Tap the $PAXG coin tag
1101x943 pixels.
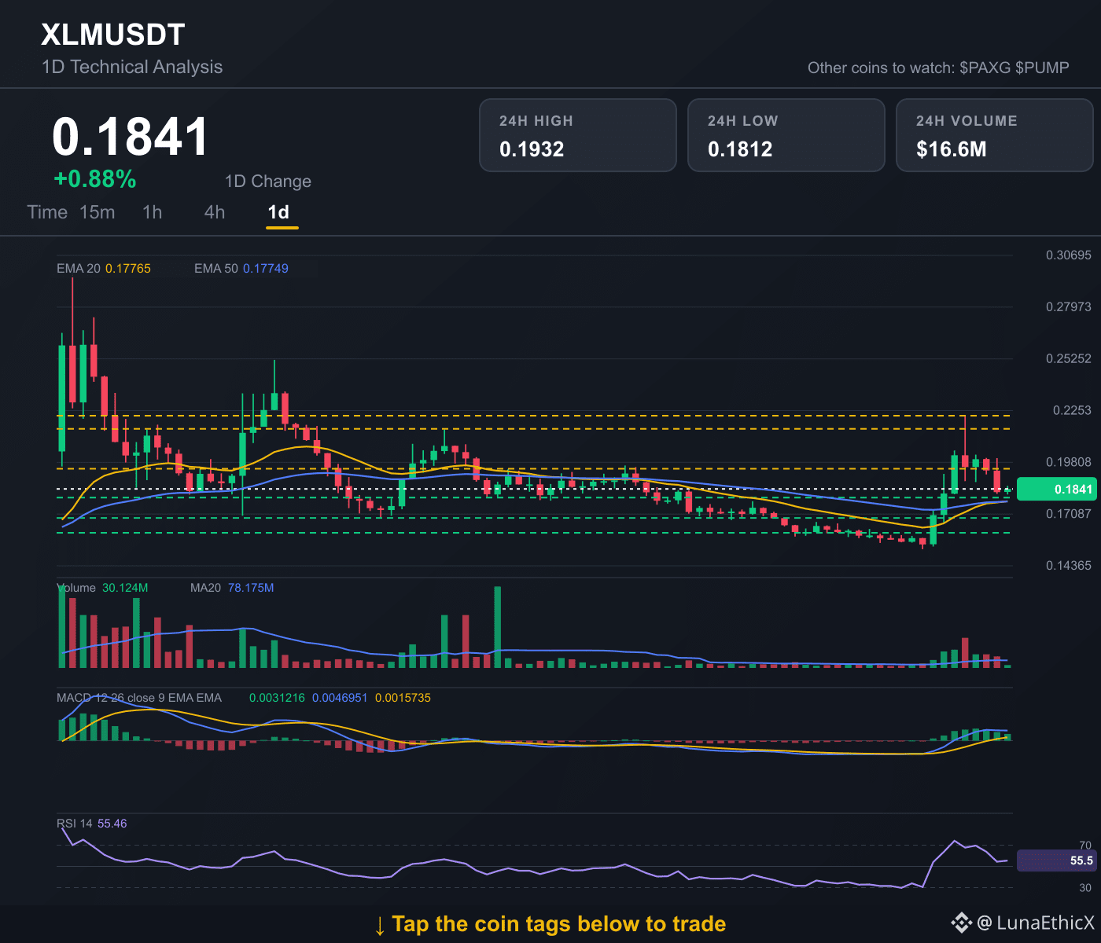(x=985, y=68)
